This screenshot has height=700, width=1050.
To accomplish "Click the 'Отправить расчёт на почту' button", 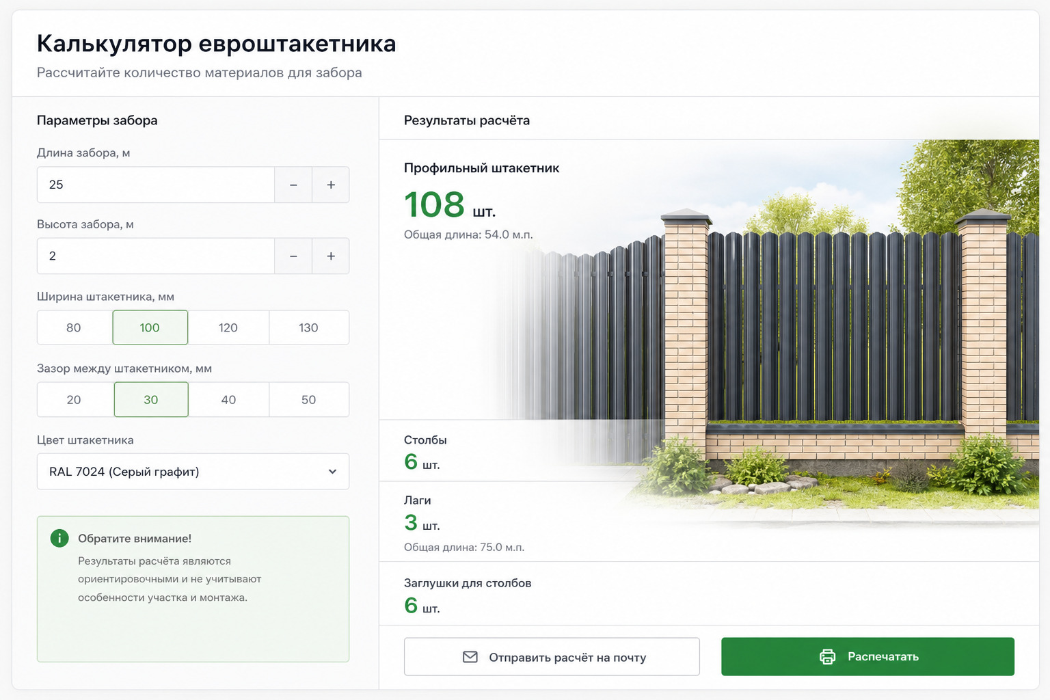I will 552,657.
